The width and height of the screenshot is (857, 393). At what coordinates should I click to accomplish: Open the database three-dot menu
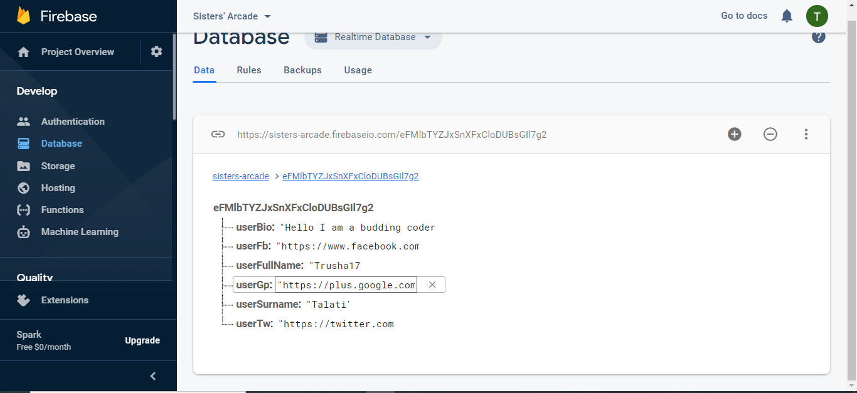coord(806,134)
